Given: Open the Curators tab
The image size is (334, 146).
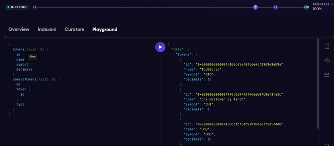Looking at the screenshot, I should point(74,29).
